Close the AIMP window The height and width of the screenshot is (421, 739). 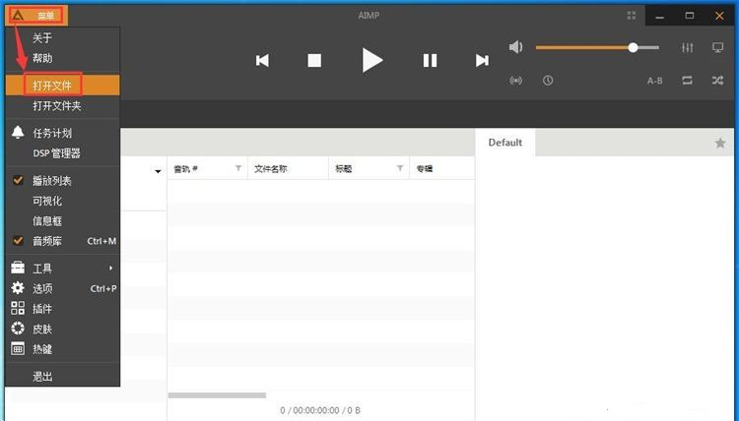click(x=719, y=16)
